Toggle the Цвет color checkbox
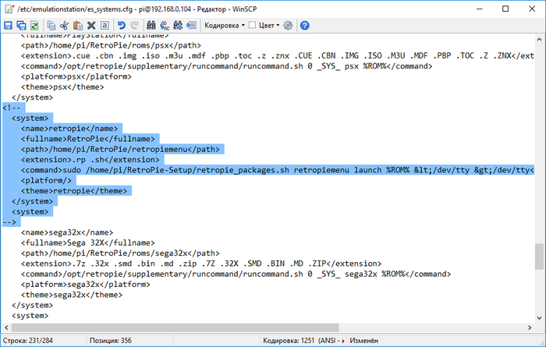The image size is (546, 347). [x=252, y=25]
